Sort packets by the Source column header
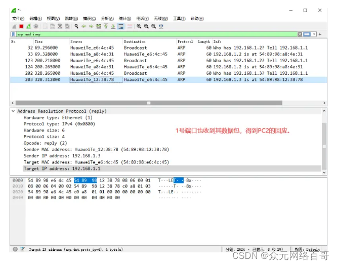This screenshot has width=337, height=265. [96, 41]
